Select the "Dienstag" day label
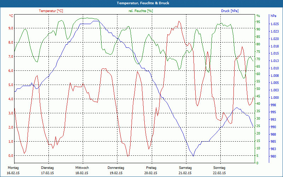The image size is (283, 177). 47,168
